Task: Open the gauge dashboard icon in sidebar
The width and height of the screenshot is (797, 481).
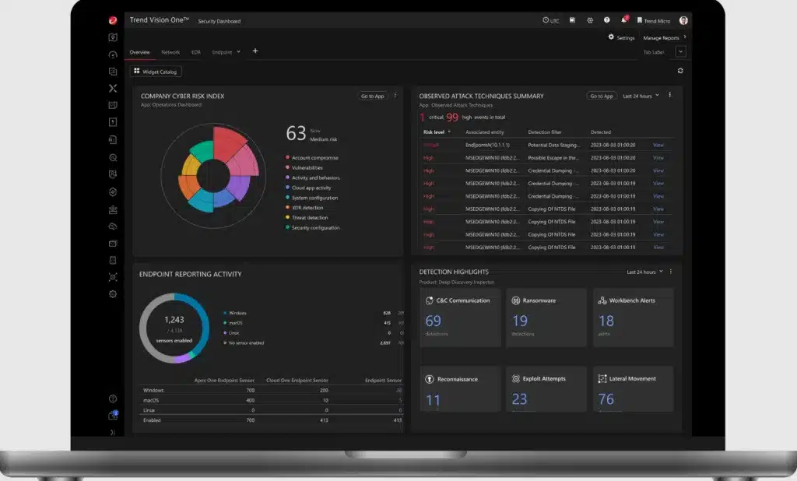Action: [x=113, y=54]
